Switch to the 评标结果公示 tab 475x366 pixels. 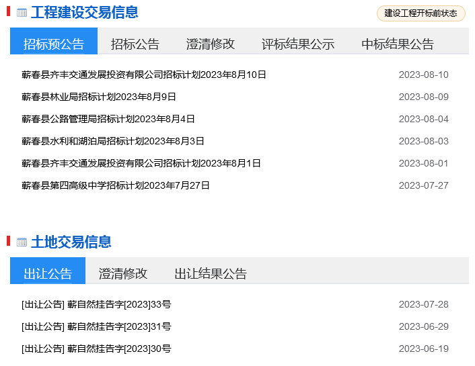pyautogui.click(x=298, y=44)
